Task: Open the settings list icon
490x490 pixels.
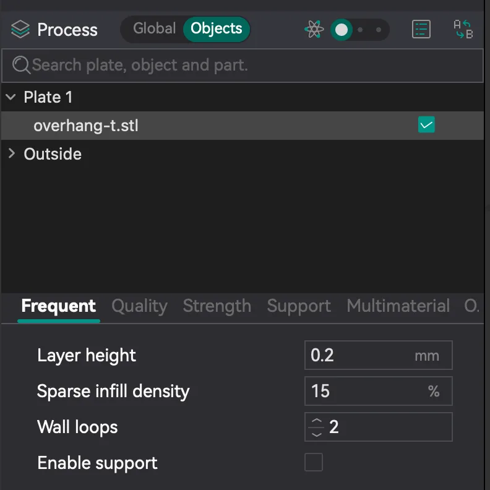Action: [421, 29]
